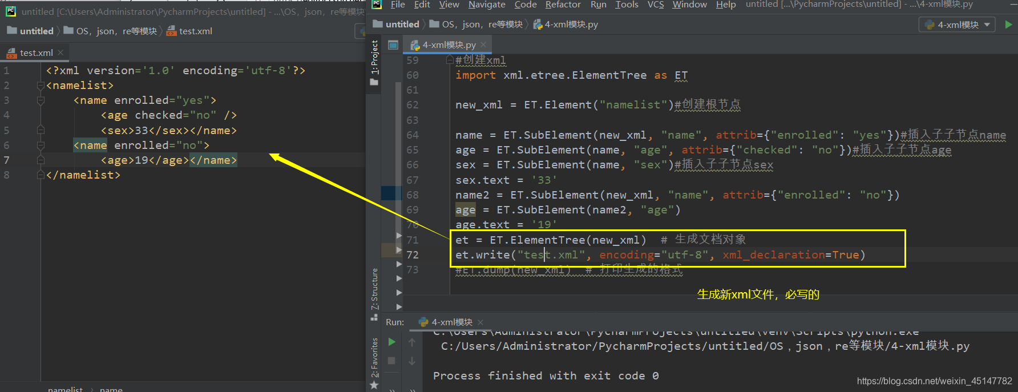Click the fold end marker on line 5
This screenshot has height=392, width=1018.
pos(41,130)
